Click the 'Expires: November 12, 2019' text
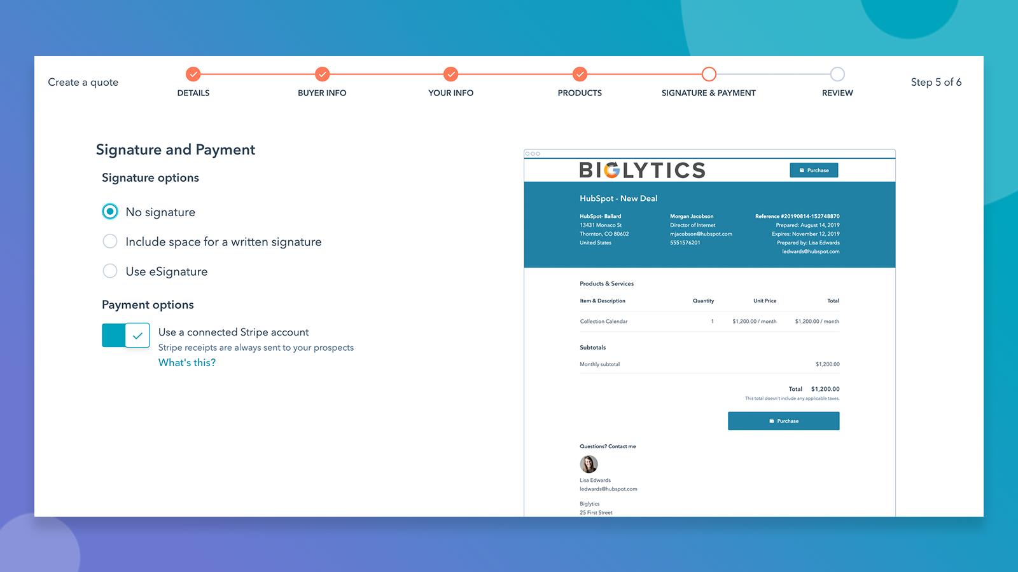Image resolution: width=1018 pixels, height=572 pixels. [x=805, y=234]
